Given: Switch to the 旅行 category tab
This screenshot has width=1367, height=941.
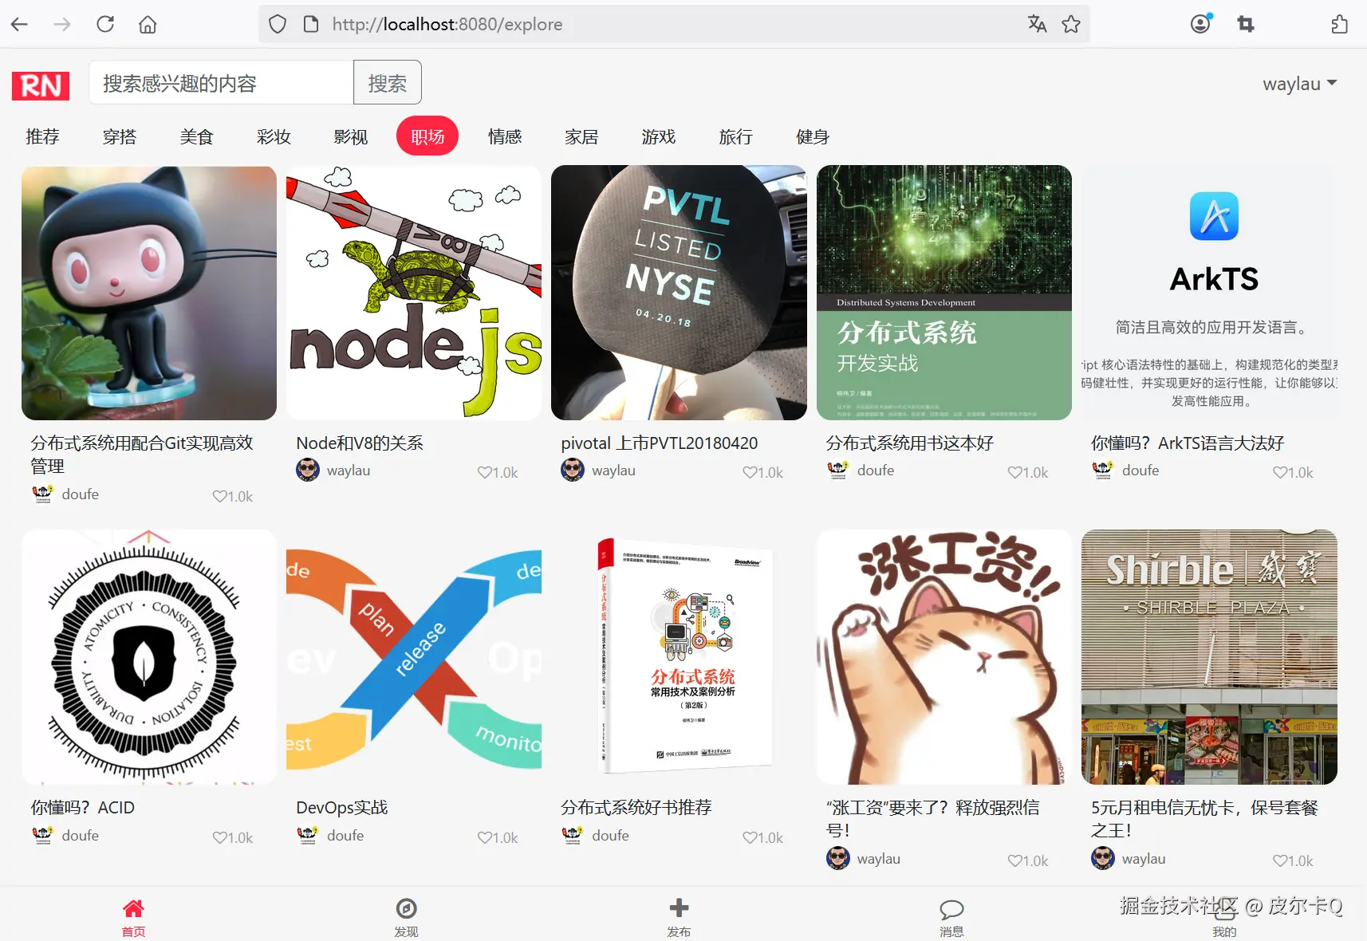Looking at the screenshot, I should [x=735, y=136].
